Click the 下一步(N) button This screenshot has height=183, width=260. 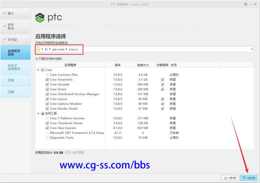click(248, 178)
